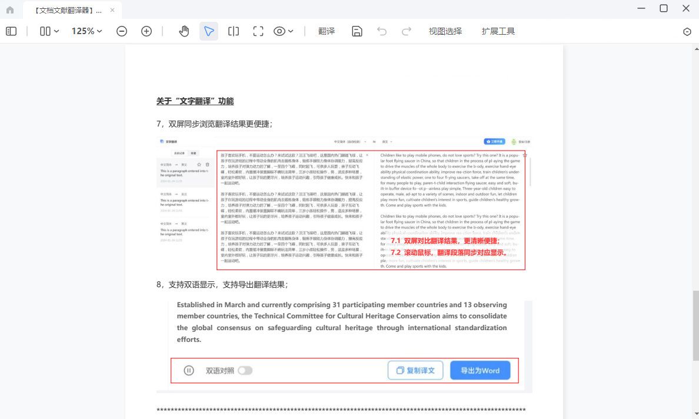This screenshot has height=419, width=699.
Task: Click the dual-screen translation screenshot image
Action: [x=344, y=204]
